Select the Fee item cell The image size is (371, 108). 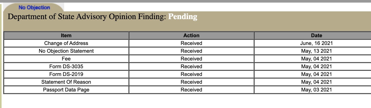pos(66,59)
